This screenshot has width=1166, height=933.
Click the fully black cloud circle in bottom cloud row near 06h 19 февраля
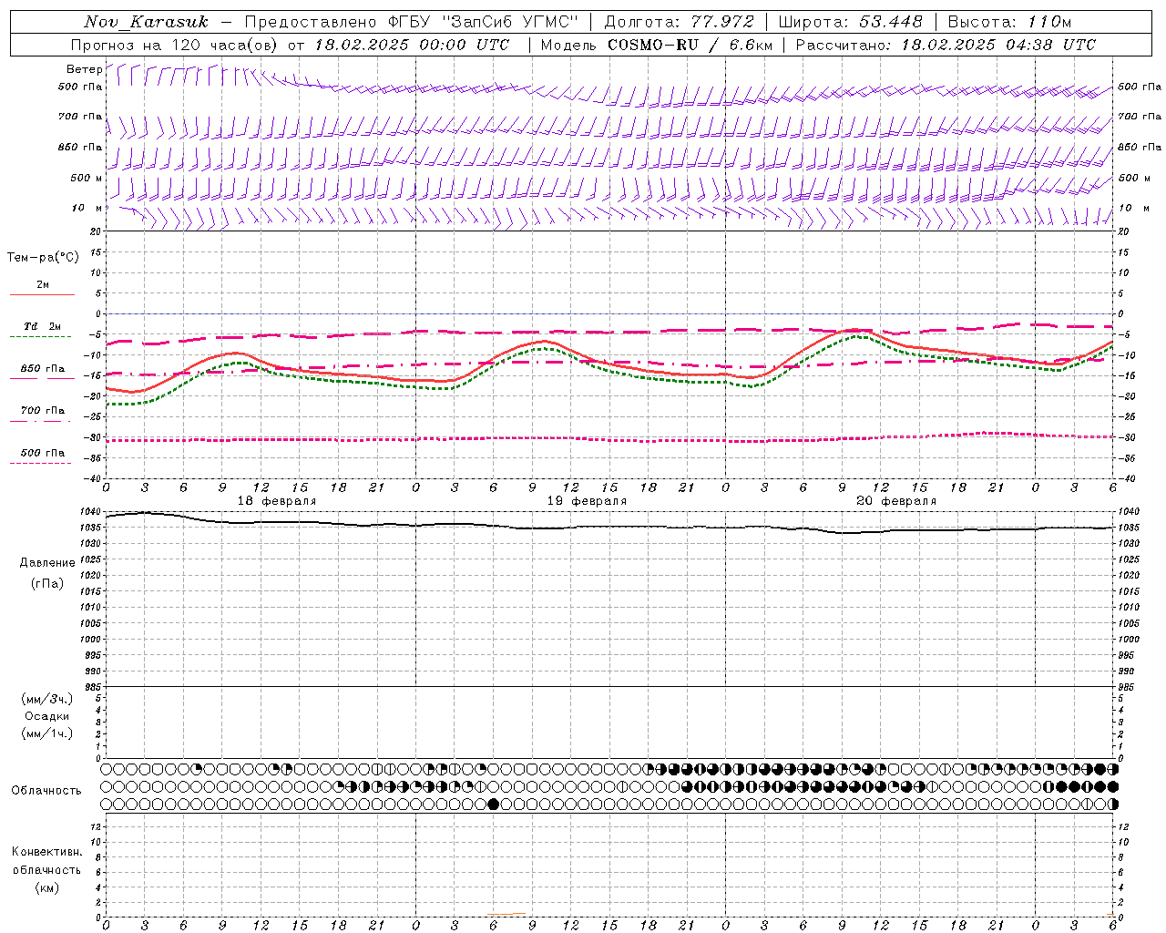494,804
